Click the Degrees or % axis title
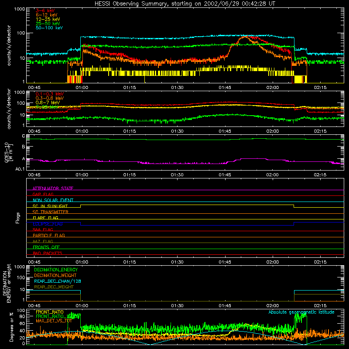This screenshot has width=349, height=349. pyautogui.click(x=11, y=327)
